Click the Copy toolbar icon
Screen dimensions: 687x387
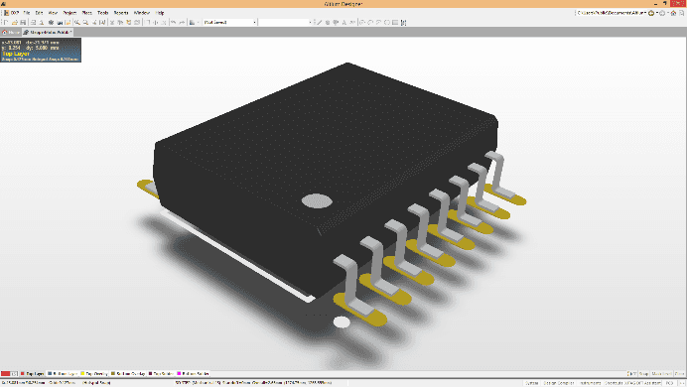(120, 22)
